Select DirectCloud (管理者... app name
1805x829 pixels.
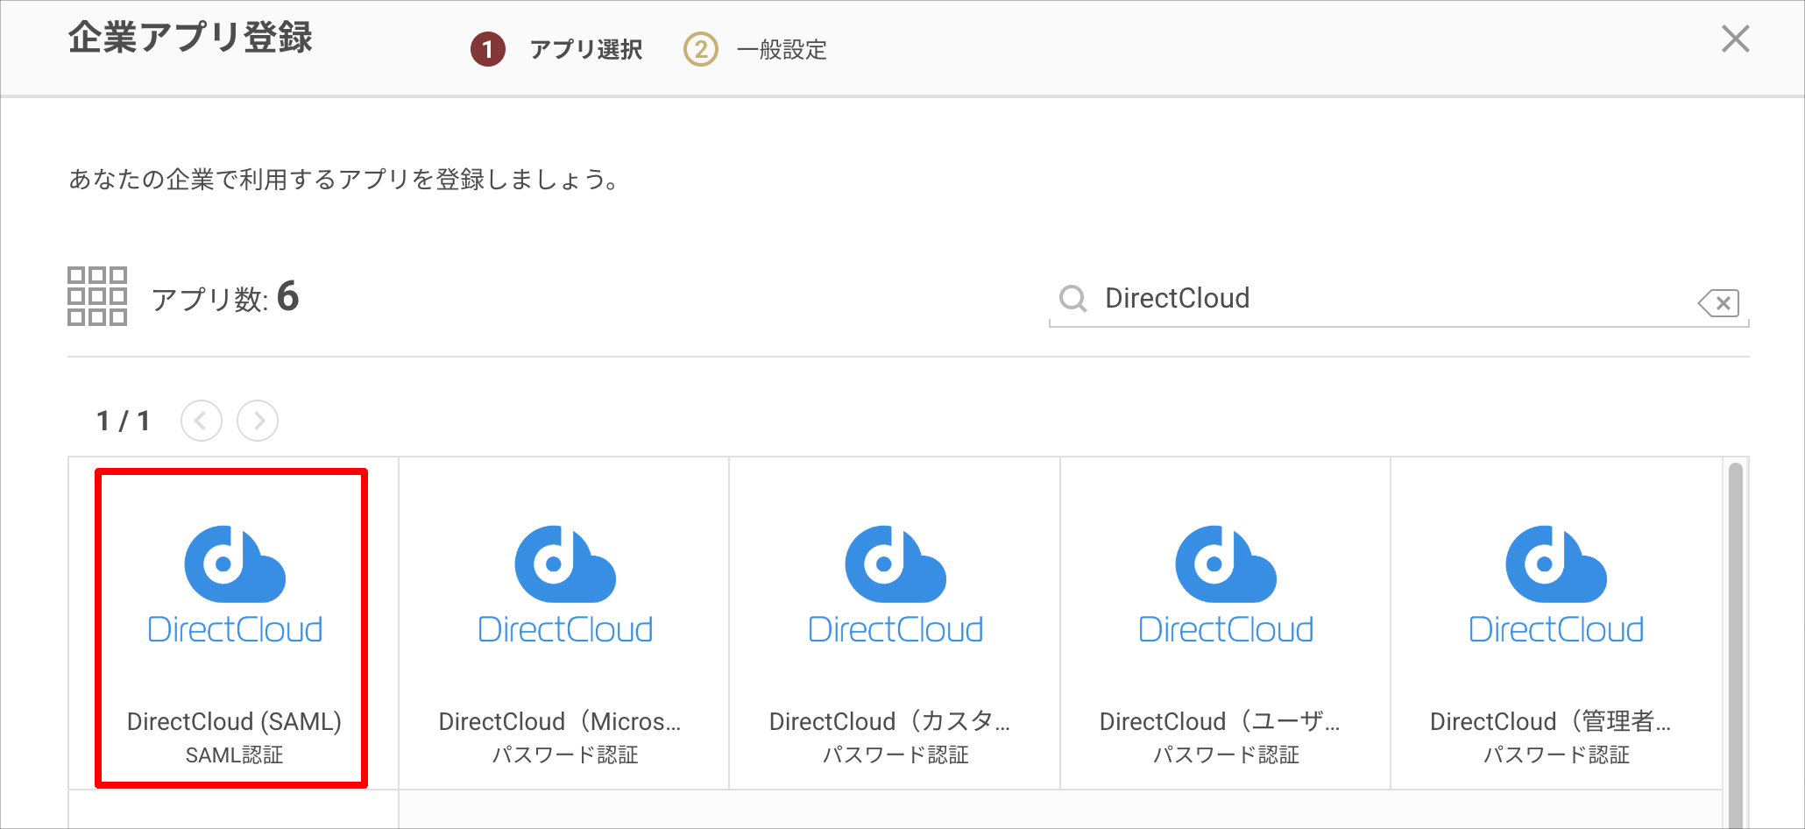(x=1551, y=721)
